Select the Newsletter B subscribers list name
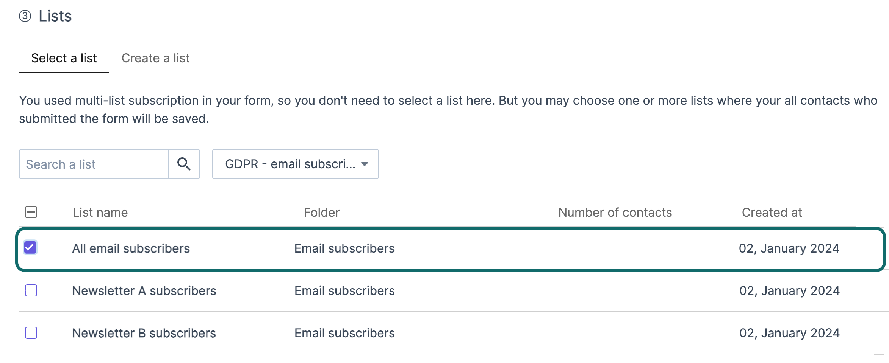The height and width of the screenshot is (363, 889). [144, 333]
